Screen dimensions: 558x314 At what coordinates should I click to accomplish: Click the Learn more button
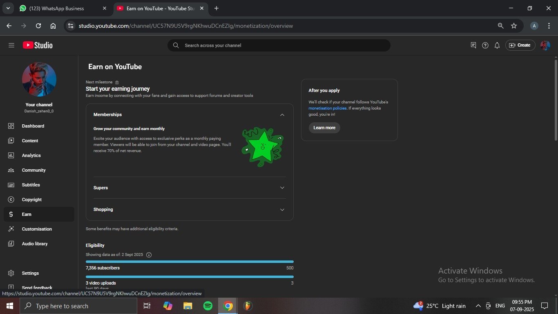click(324, 128)
